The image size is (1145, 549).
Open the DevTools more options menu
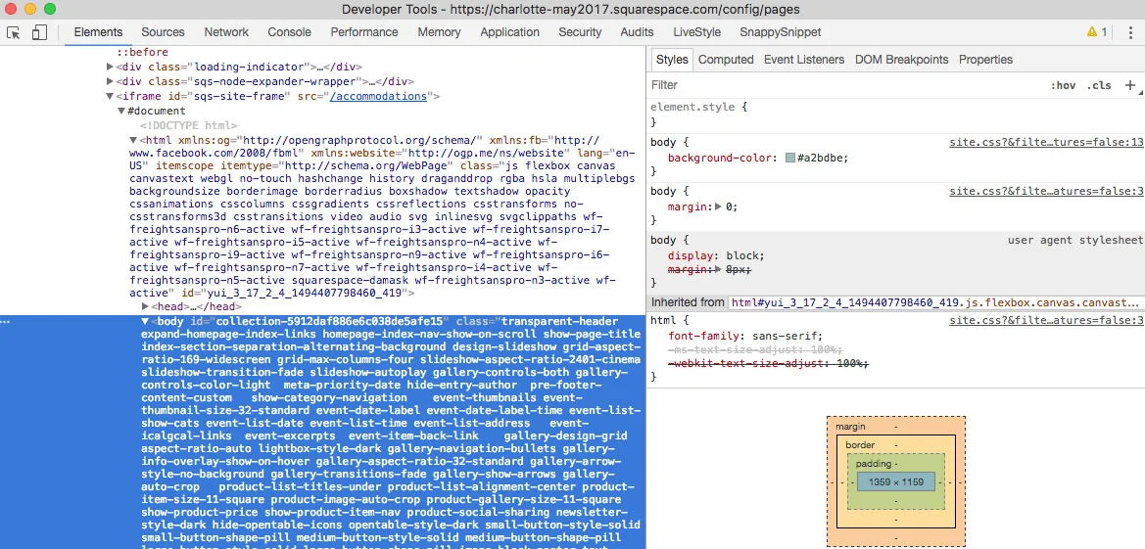pos(1130,32)
